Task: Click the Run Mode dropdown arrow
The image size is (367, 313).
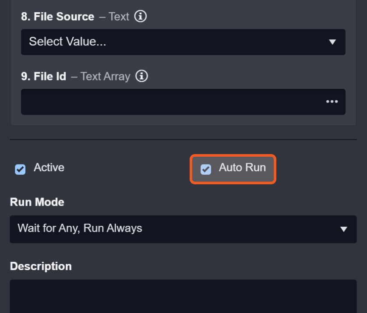Action: coord(344,229)
